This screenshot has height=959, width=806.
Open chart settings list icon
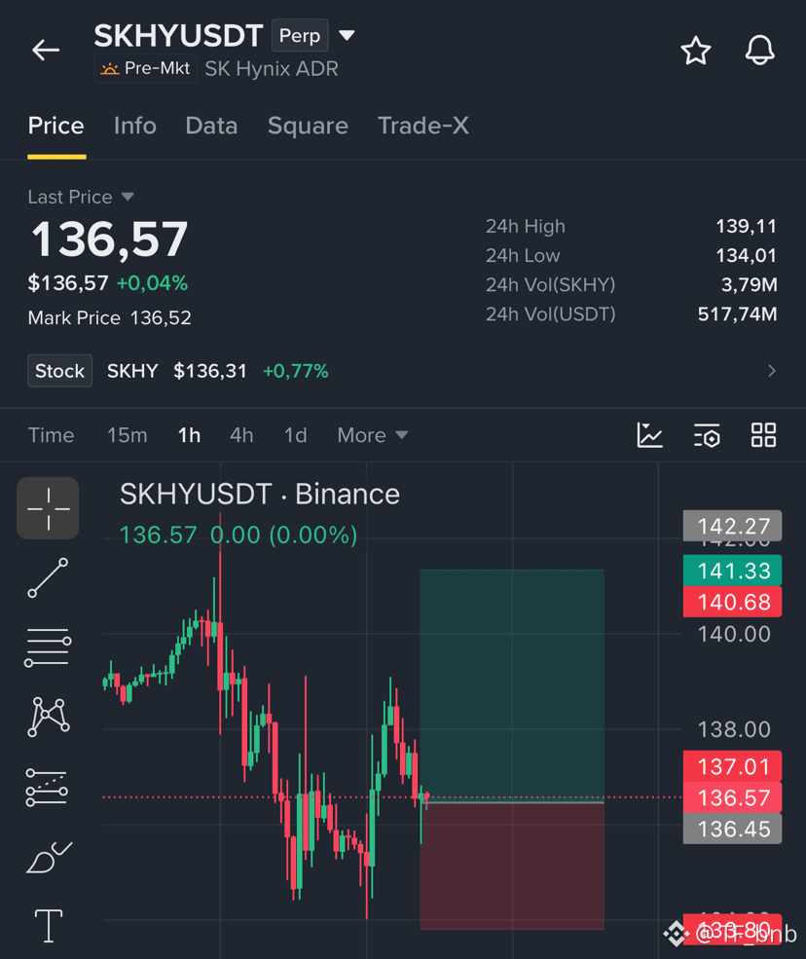pyautogui.click(x=707, y=435)
